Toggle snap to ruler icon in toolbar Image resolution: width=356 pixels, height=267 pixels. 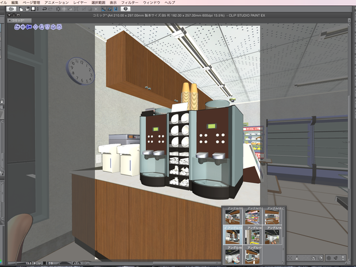coord(103,9)
